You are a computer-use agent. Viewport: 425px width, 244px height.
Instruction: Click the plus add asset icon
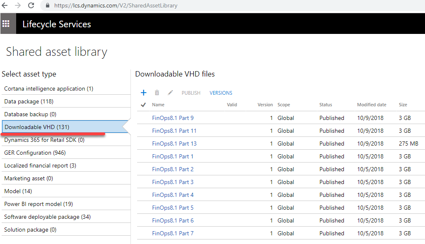point(144,93)
